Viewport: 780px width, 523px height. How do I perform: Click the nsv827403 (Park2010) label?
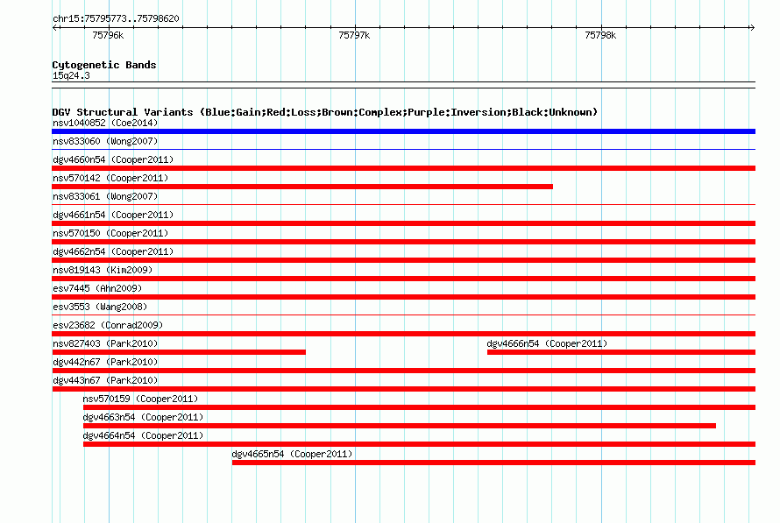coord(105,343)
